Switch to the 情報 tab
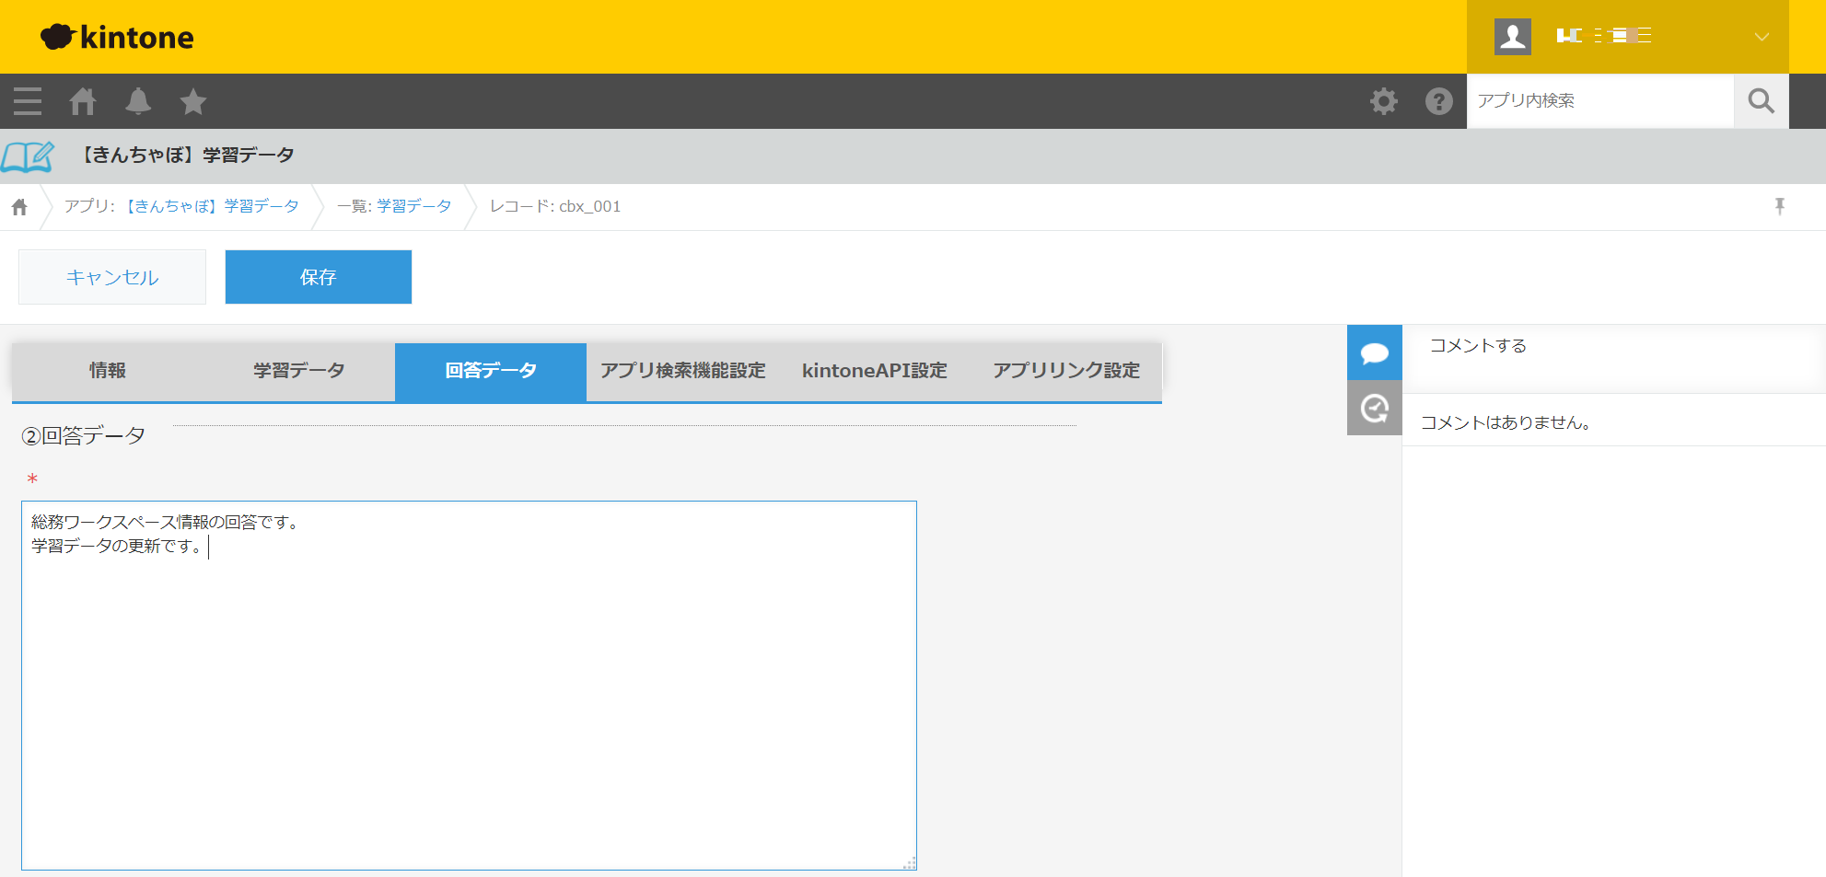The height and width of the screenshot is (877, 1826). click(x=108, y=371)
